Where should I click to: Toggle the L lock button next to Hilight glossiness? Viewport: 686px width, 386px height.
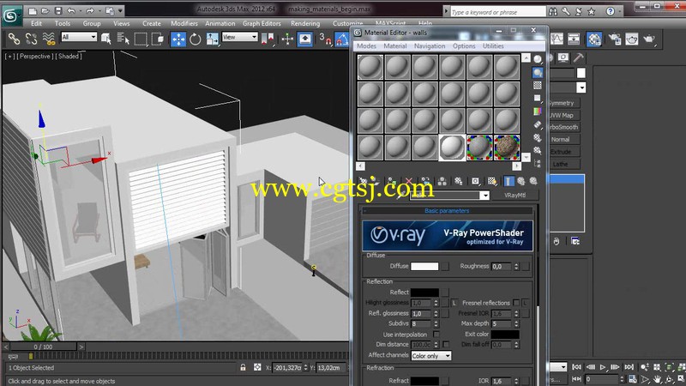pyautogui.click(x=454, y=303)
